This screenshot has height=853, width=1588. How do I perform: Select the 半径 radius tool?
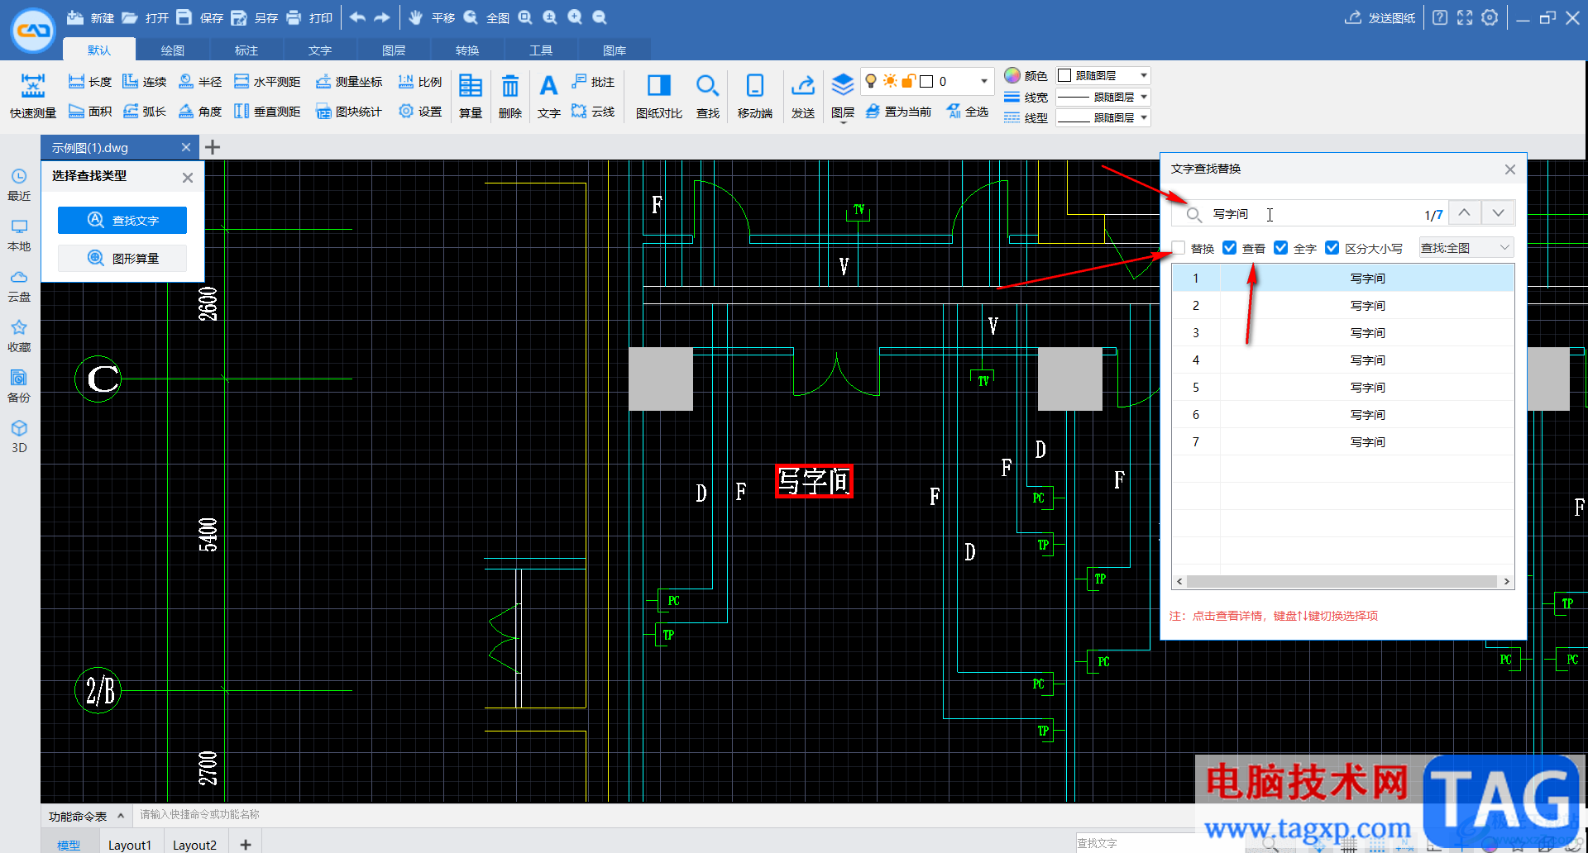pyautogui.click(x=200, y=82)
